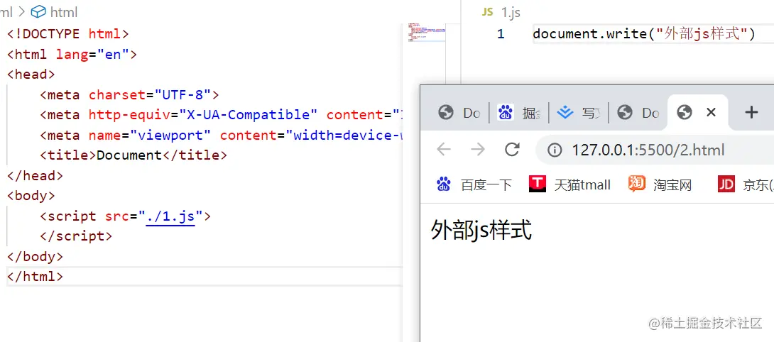Click the closing </head> tag line
The height and width of the screenshot is (342, 774).
tap(35, 175)
